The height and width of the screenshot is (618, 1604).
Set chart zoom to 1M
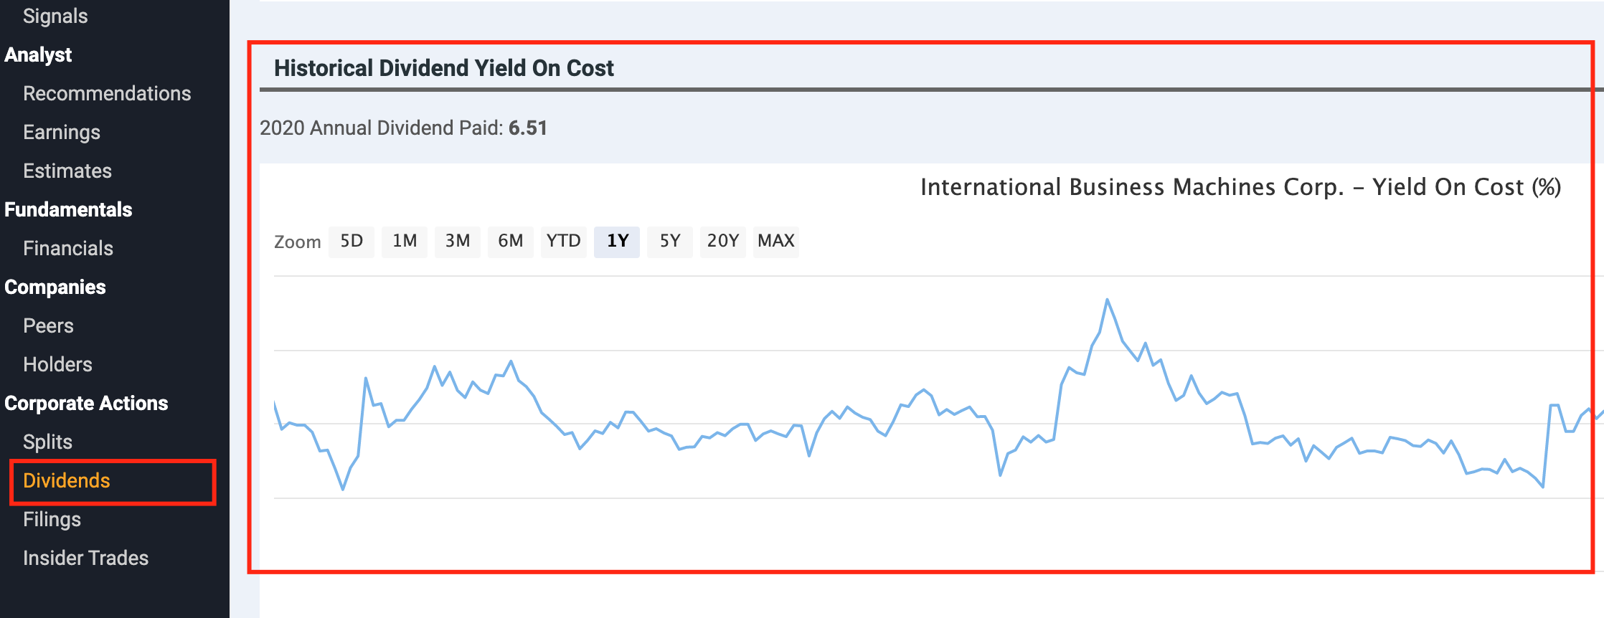click(x=405, y=241)
